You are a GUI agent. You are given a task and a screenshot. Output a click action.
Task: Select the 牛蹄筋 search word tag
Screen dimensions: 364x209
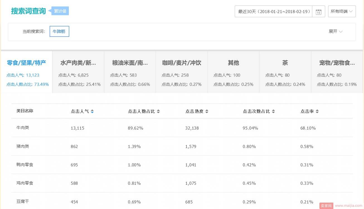59,31
